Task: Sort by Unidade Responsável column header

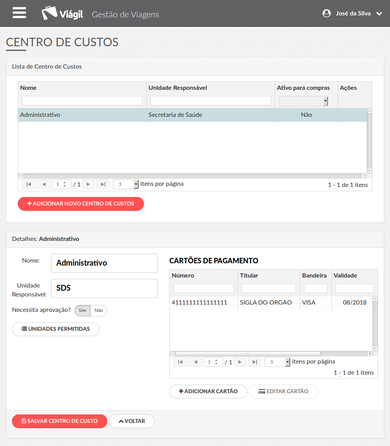Action: [177, 88]
